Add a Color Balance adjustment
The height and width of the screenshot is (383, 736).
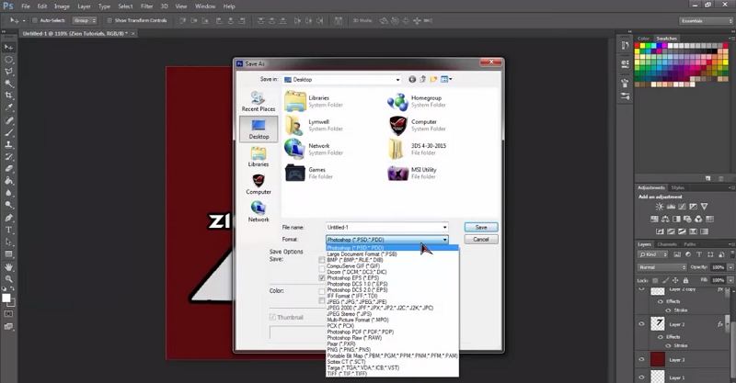pos(665,219)
